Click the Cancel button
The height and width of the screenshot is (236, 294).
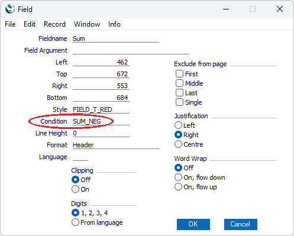tap(241, 224)
